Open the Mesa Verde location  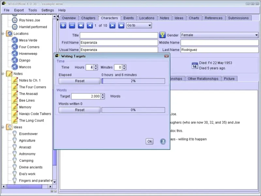[28, 40]
